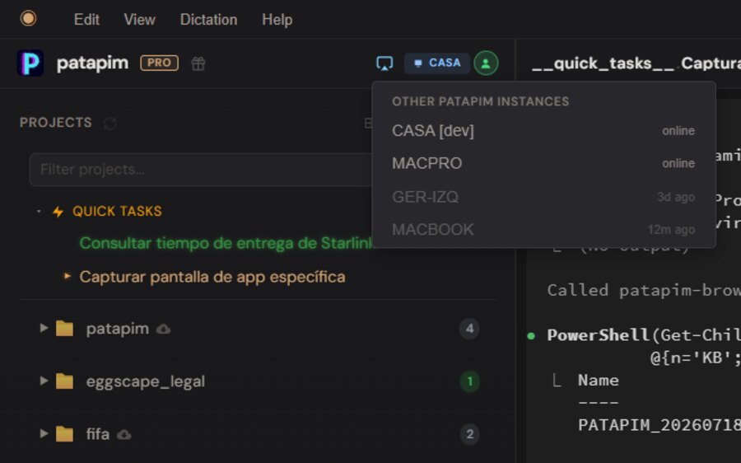Click the Quick Tasks lightning icon
Image resolution: width=741 pixels, height=463 pixels.
point(58,212)
